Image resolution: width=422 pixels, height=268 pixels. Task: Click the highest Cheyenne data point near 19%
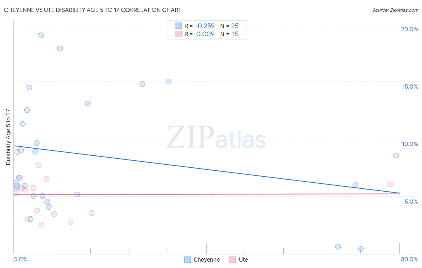click(x=41, y=35)
